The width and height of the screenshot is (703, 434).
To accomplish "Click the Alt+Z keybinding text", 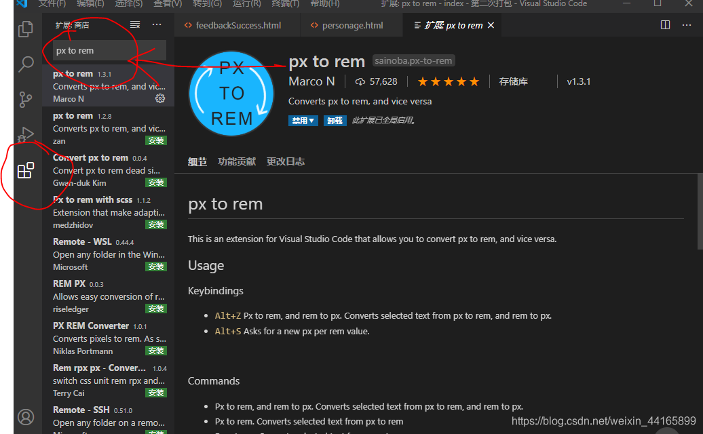I will point(228,316).
